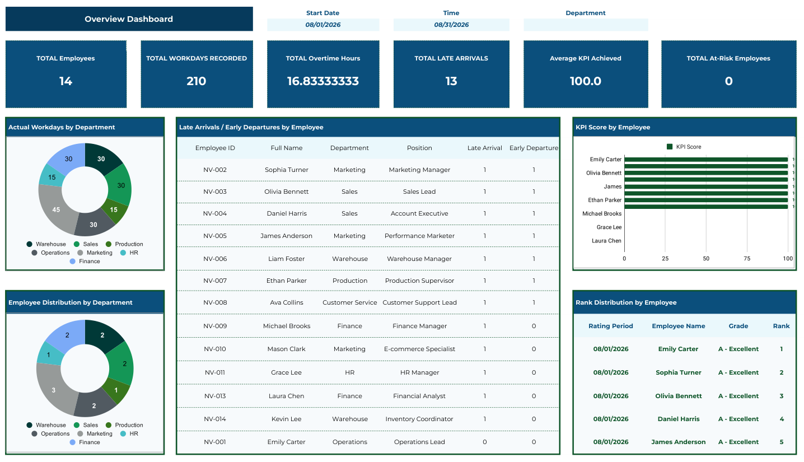The image size is (804, 462).
Task: Select the NV-014 employee ID cell
Action: 215,419
